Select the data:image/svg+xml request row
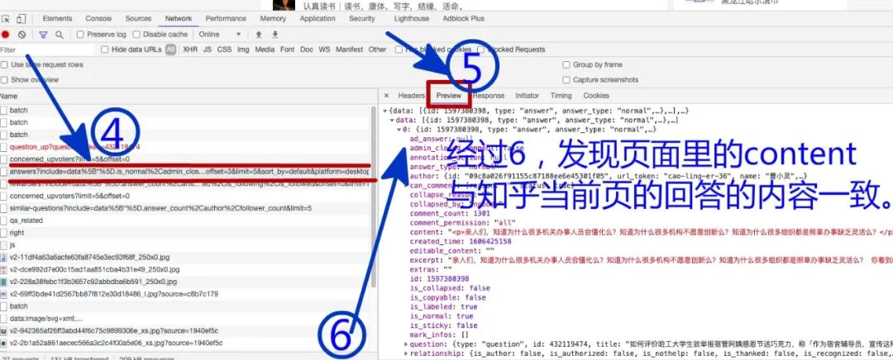 click(x=185, y=319)
